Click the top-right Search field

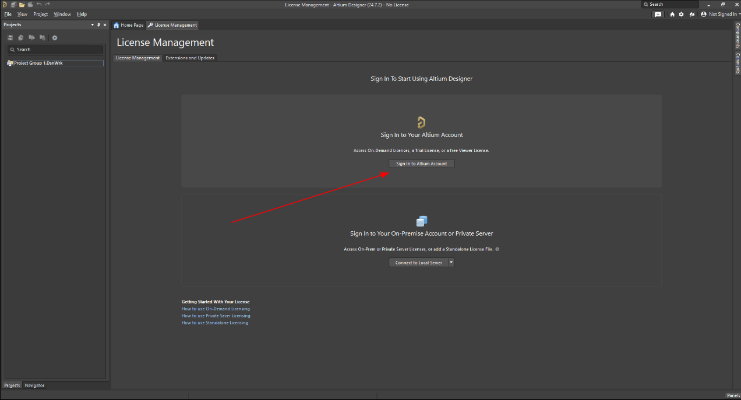pos(669,4)
